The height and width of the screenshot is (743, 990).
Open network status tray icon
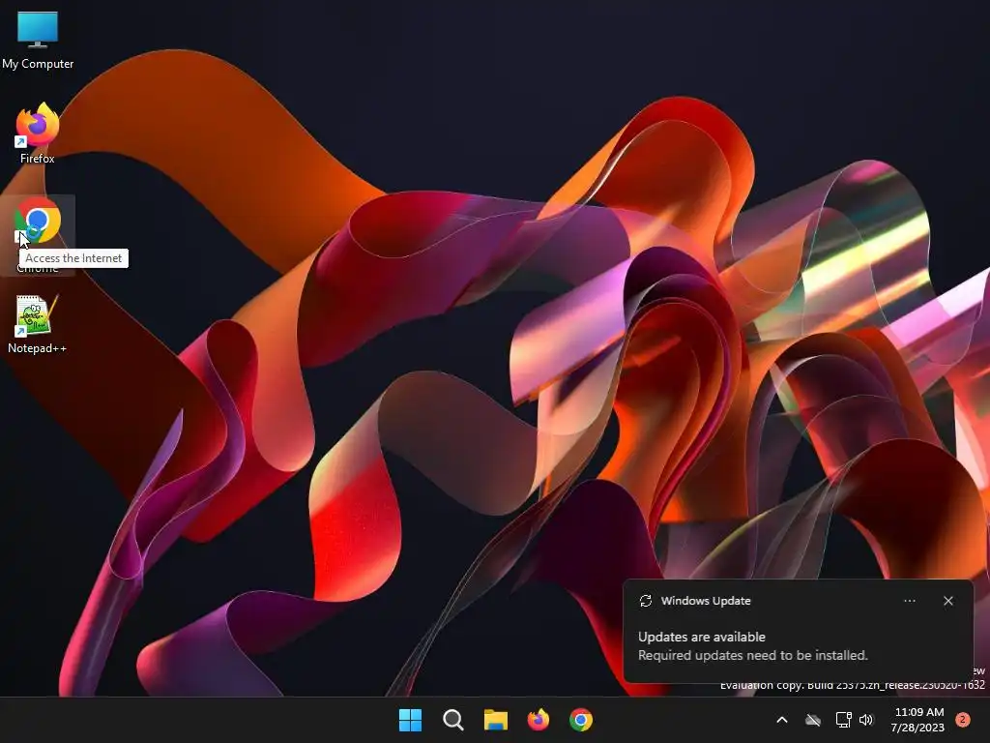pos(843,720)
